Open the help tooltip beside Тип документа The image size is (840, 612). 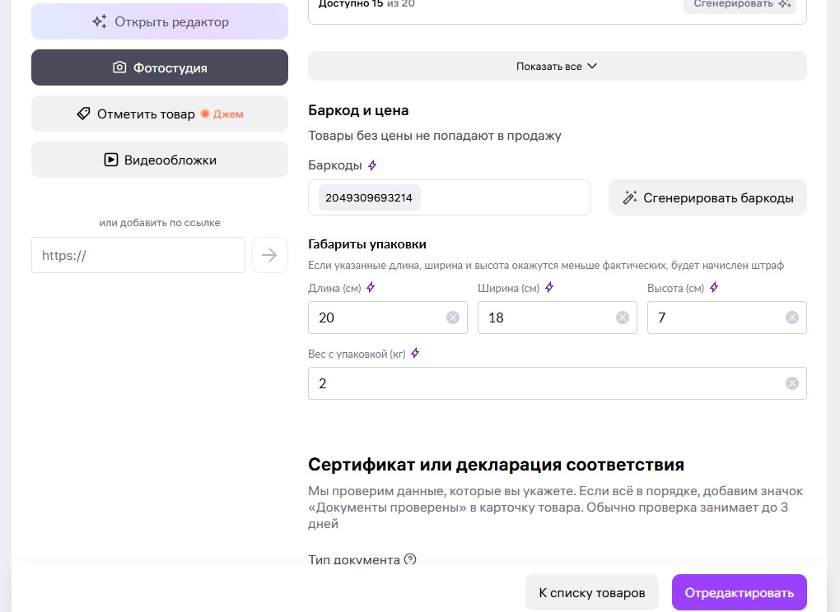(x=411, y=560)
